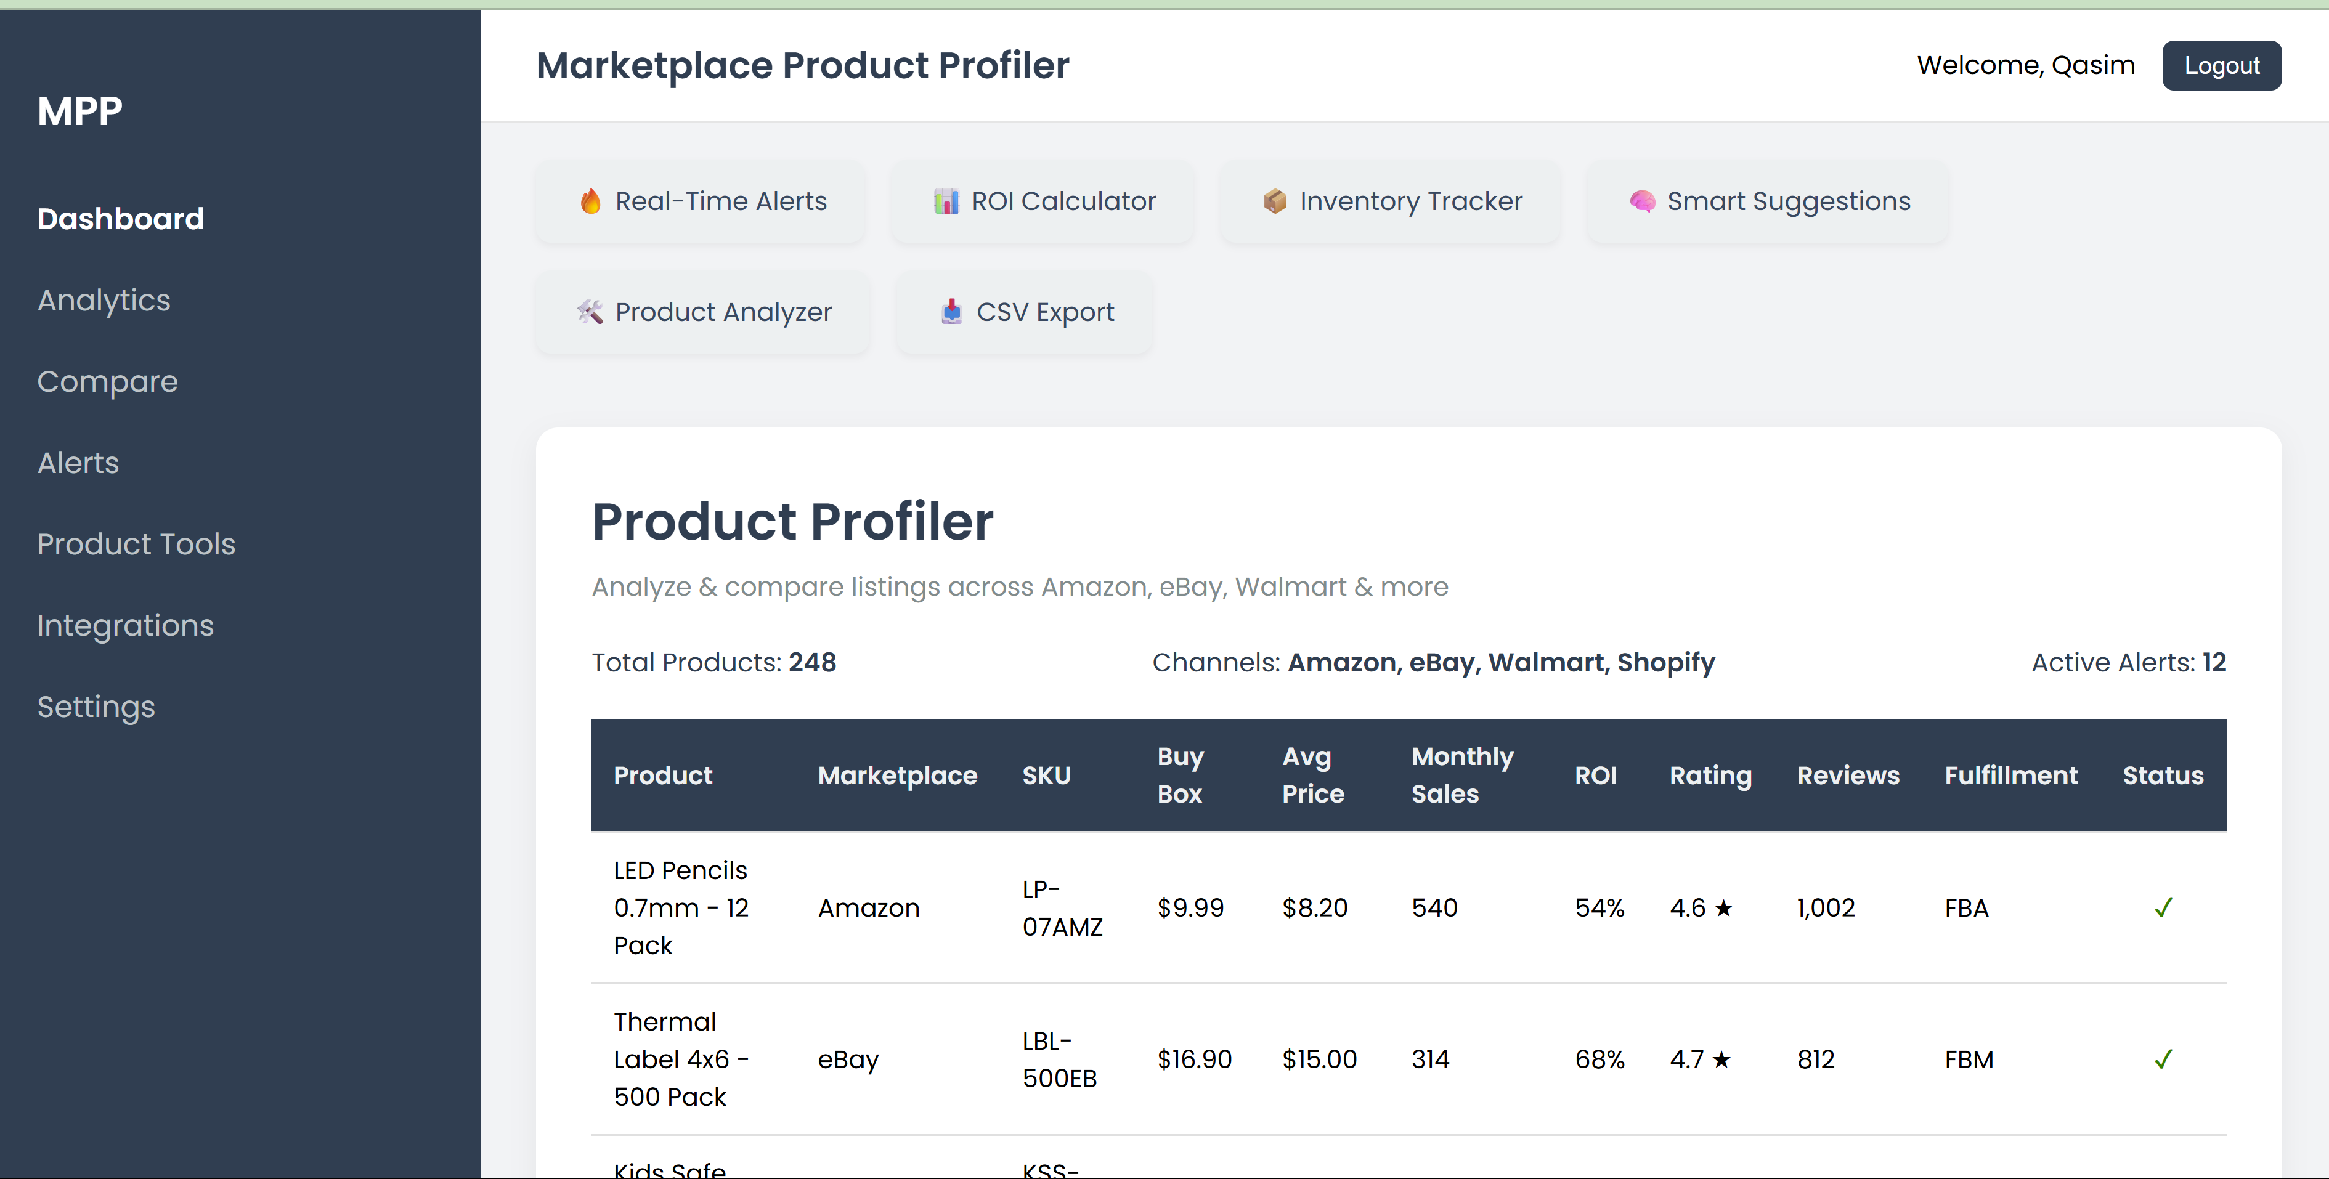Select Compare in the sidebar
The height and width of the screenshot is (1179, 2329).
click(x=108, y=381)
